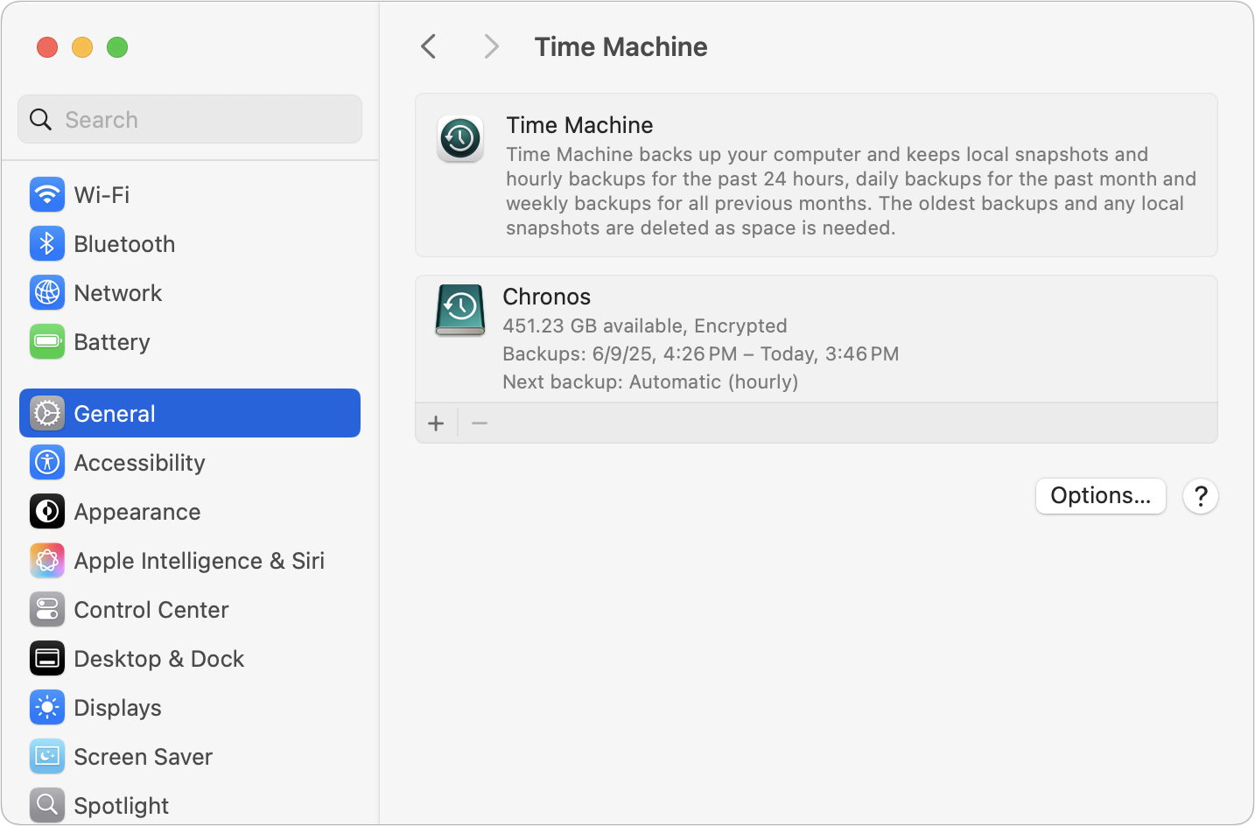Click the Network globe icon
1255x826 pixels.
[47, 292]
